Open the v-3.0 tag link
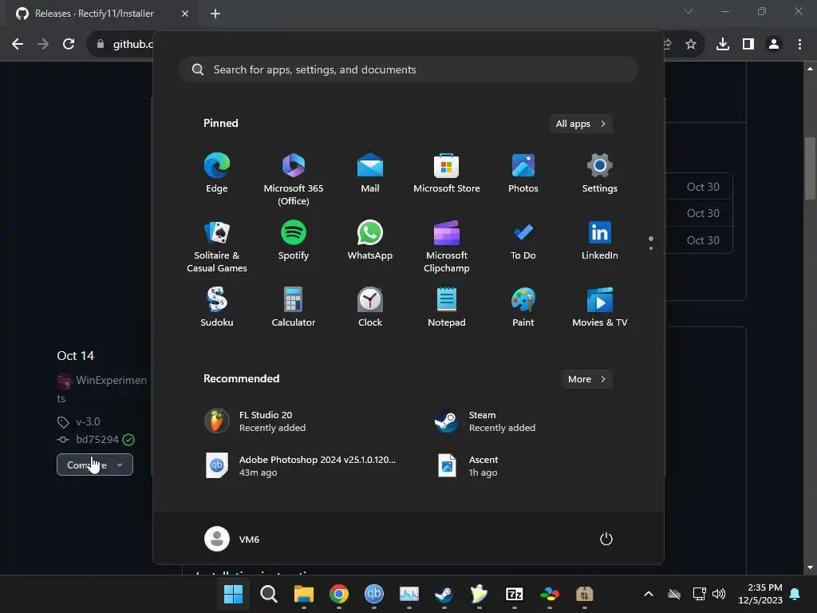817x613 pixels. [x=88, y=421]
